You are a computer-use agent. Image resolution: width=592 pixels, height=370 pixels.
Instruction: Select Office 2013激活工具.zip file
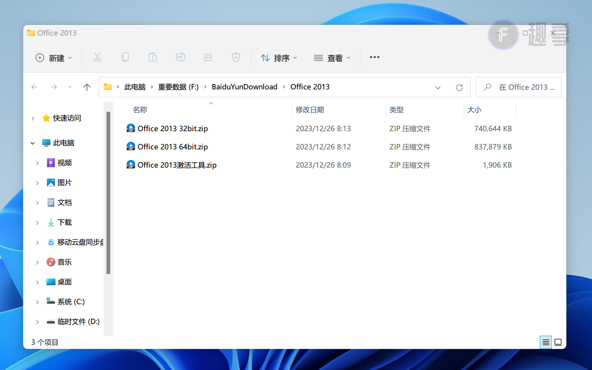177,165
